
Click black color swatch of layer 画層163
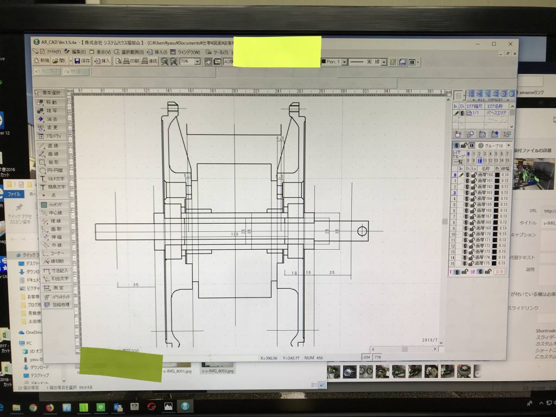click(497, 193)
